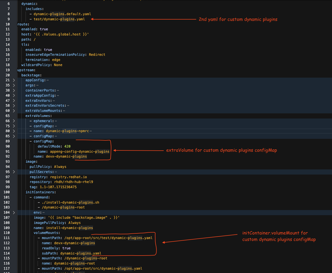Expand the folded args block

click(14, 85)
